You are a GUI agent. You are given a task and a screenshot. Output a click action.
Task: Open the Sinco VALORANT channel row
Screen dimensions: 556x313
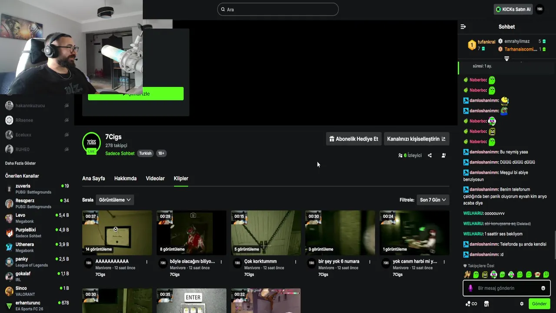37,291
